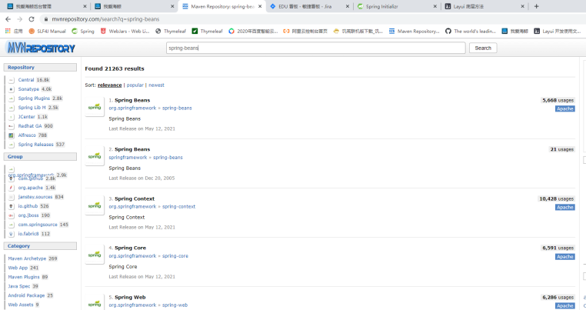Viewport: 586px width, 310px height.
Task: Filter by Android Package category
Action: coord(26,295)
